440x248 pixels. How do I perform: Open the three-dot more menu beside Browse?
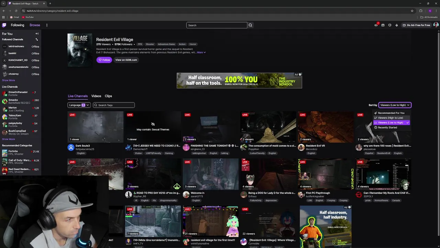tap(47, 25)
